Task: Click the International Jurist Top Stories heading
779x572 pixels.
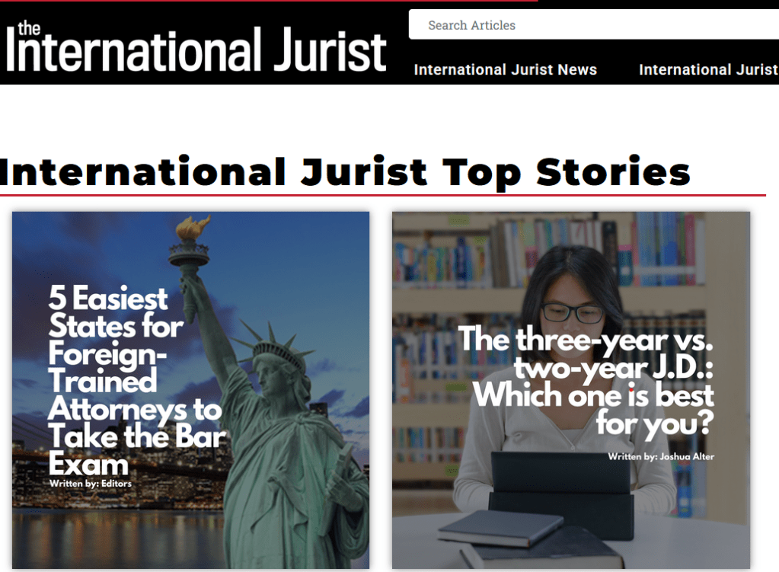Action: [345, 171]
